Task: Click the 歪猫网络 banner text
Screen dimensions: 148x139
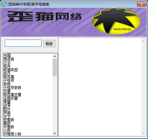Action: click(44, 16)
